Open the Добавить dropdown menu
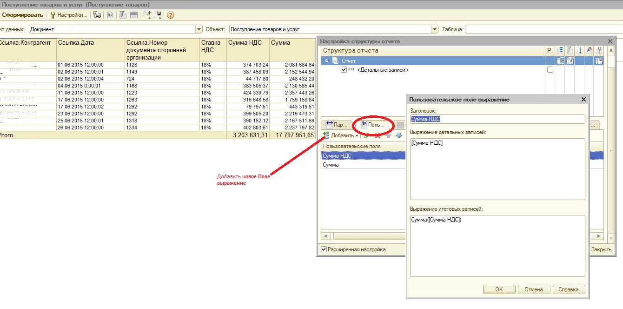The image size is (623, 309). point(357,135)
